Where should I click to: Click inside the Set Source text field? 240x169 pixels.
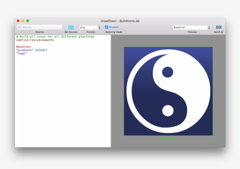[x=39, y=27]
